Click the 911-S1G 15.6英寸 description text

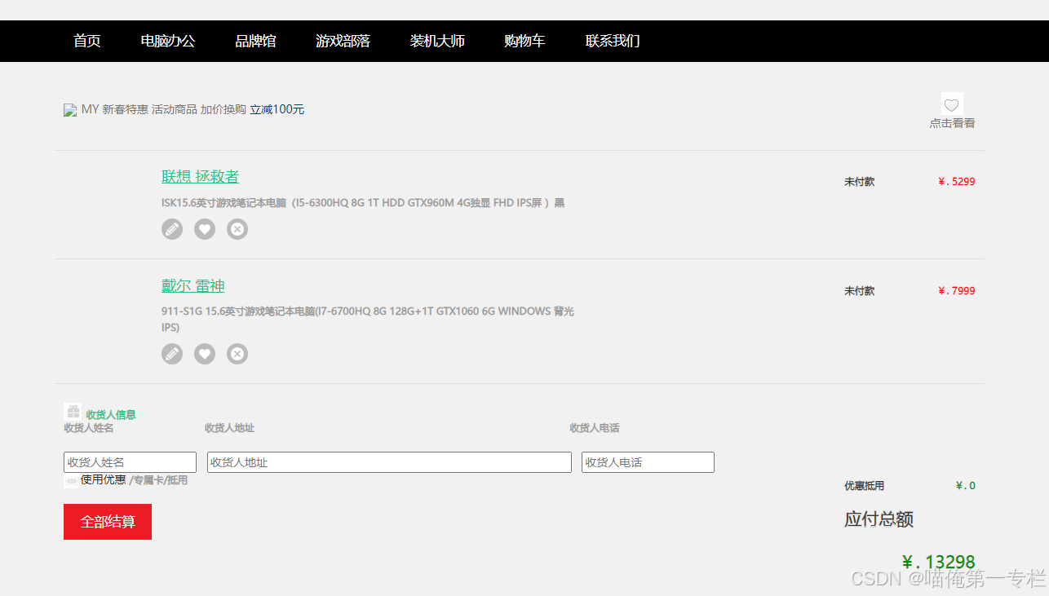pyautogui.click(x=368, y=319)
